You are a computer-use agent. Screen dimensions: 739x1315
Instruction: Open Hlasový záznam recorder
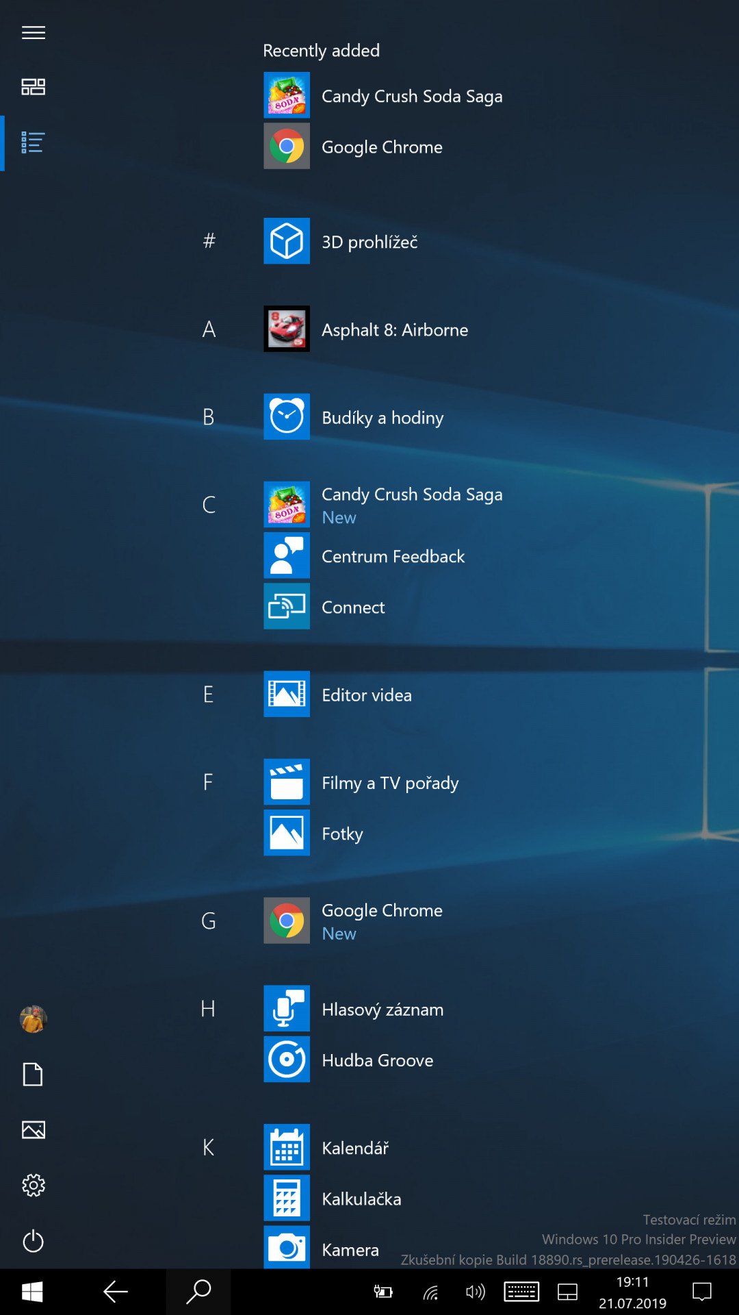click(354, 1009)
